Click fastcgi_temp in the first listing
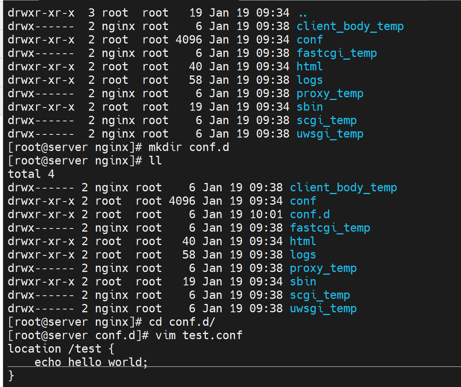The image size is (461, 387). click(337, 53)
